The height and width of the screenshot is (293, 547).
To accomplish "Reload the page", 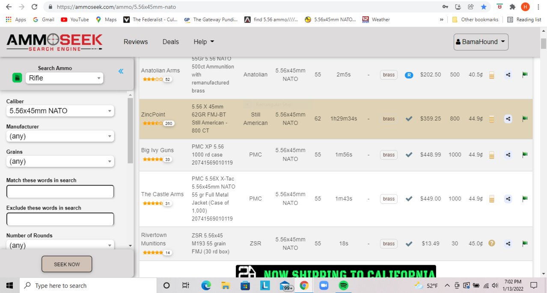I will tap(34, 7).
